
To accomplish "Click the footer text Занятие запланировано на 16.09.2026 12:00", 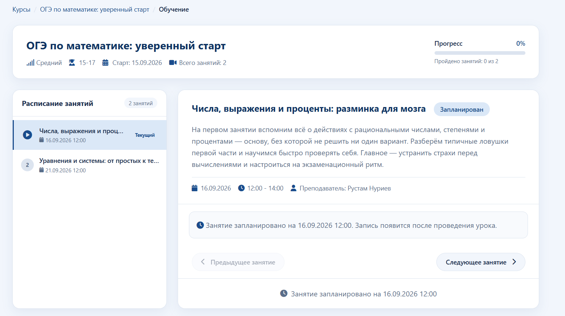I will click(364, 294).
